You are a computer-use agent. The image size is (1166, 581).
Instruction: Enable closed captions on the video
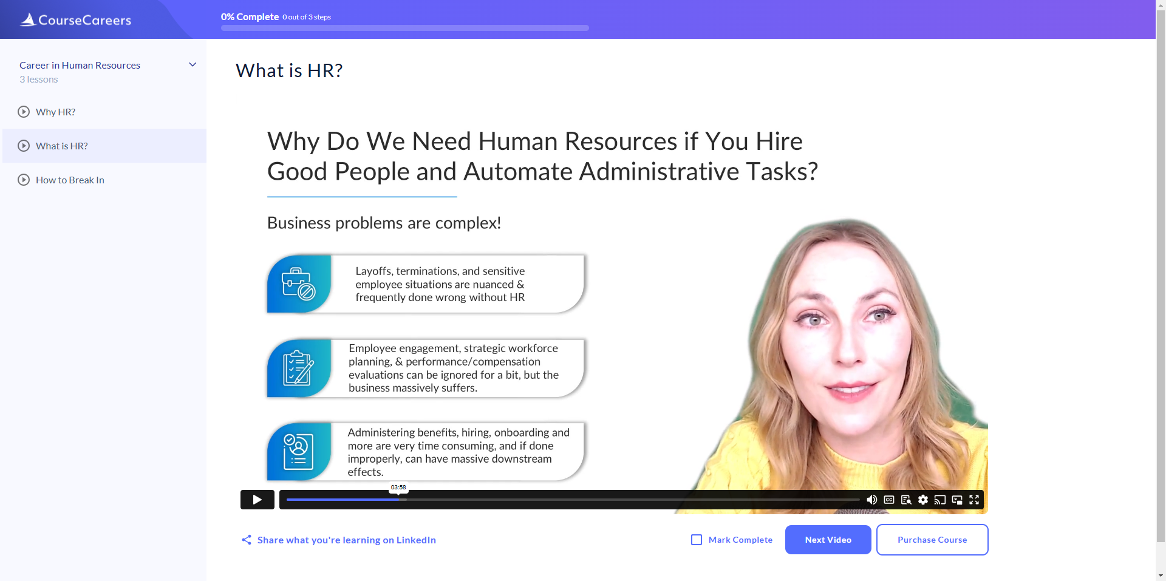(x=889, y=500)
